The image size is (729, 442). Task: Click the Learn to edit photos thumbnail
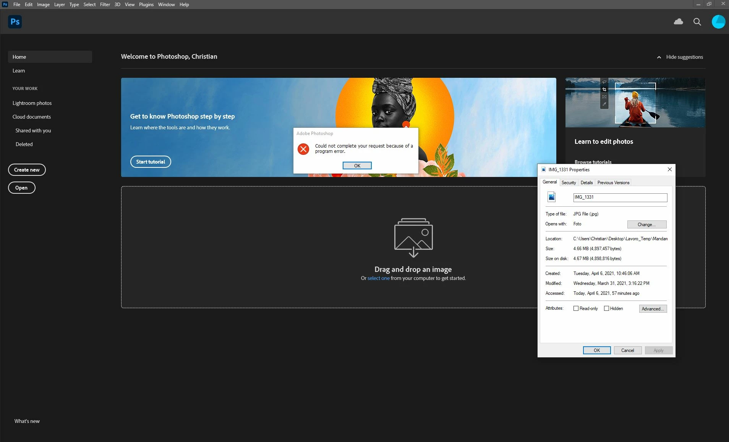point(635,102)
